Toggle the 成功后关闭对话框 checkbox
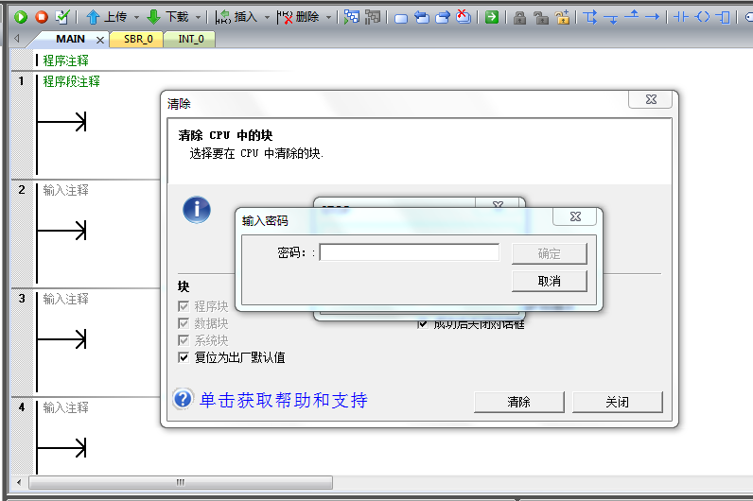 423,324
